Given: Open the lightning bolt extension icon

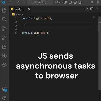Looking at the screenshot, I should [4, 56].
